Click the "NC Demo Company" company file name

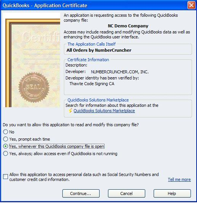pos(128,26)
